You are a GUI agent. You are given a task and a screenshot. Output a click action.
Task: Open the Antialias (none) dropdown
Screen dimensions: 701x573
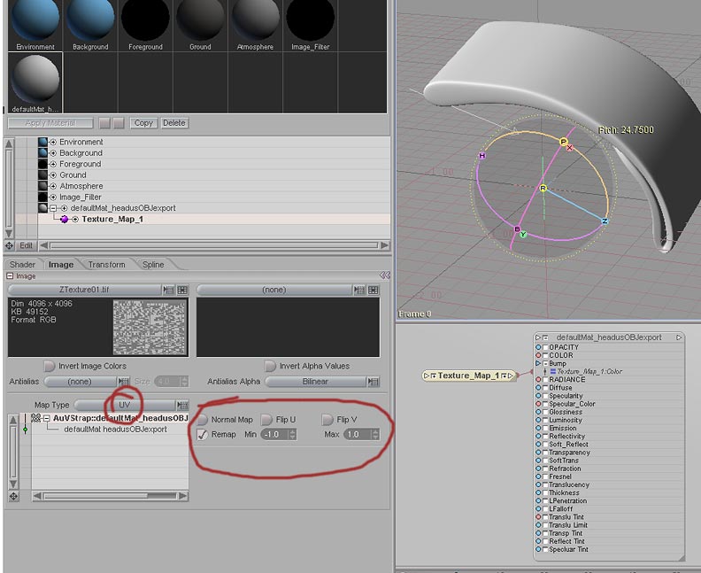[x=81, y=382]
